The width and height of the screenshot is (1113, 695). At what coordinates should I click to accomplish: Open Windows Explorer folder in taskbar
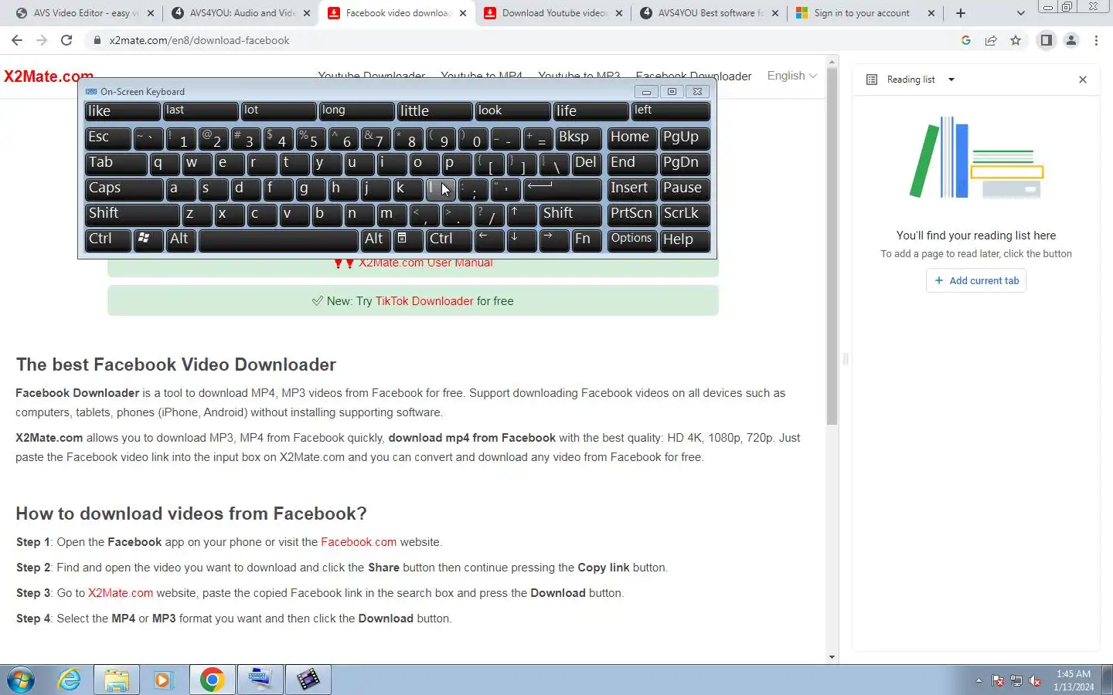tap(117, 680)
